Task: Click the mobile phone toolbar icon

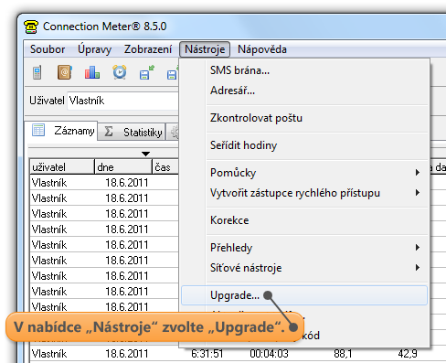Action: tap(37, 72)
